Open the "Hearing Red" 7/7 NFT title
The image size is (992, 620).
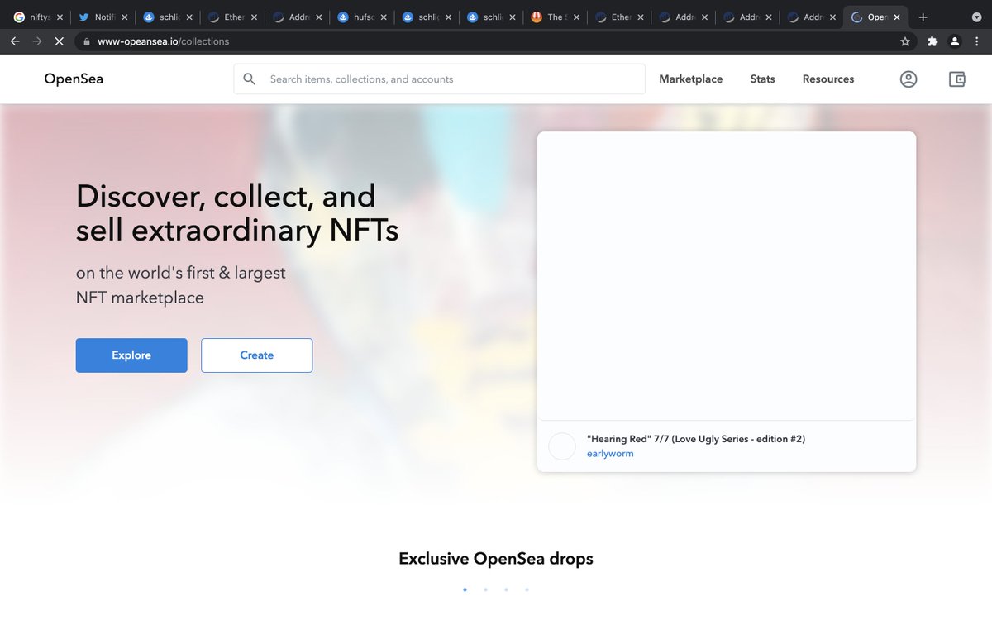point(696,439)
